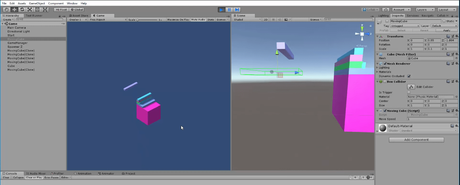460x185 pixels.
Task: Toggle the Static checkbox
Action: tap(444, 21)
